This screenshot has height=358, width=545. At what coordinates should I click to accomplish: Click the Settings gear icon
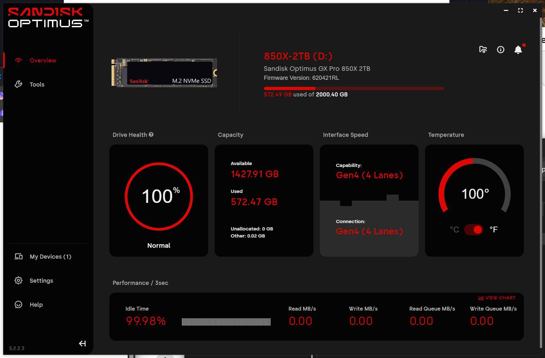(x=19, y=280)
